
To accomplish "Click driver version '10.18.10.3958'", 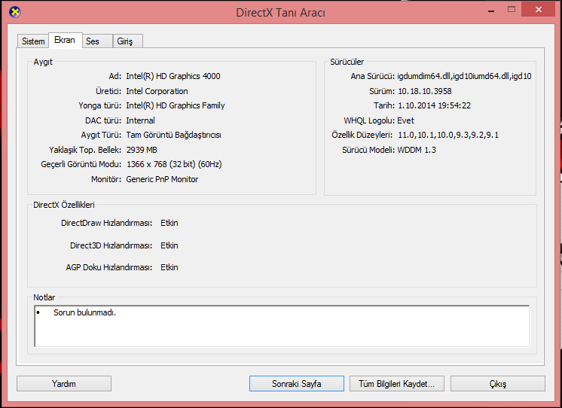I will (x=425, y=91).
